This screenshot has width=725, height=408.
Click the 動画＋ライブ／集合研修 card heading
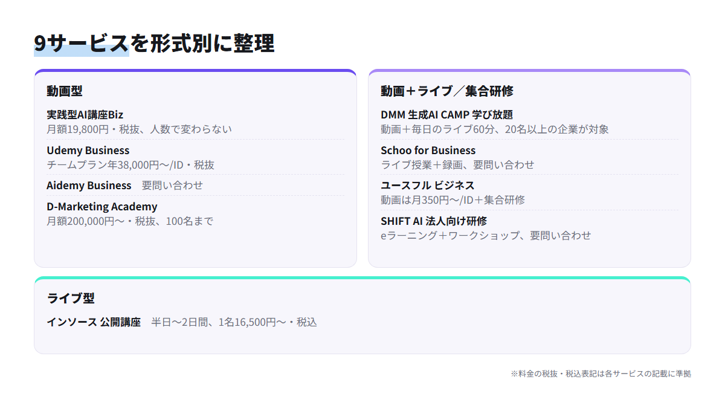click(447, 91)
